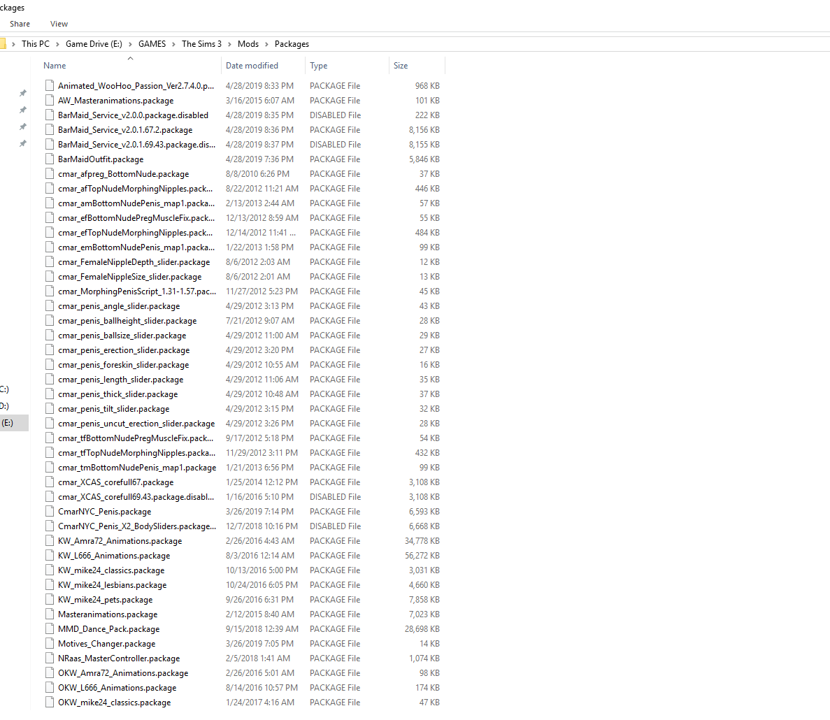Viewport: 830px width, 720px height.
Task: Select the C: drive in navigation pane
Action: (4, 389)
